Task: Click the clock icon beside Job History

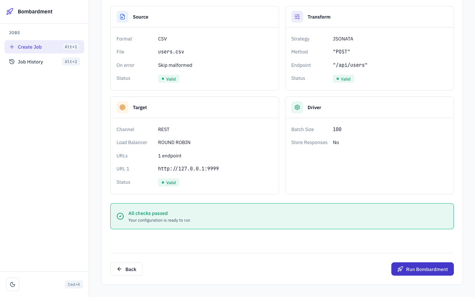Action: (11, 62)
